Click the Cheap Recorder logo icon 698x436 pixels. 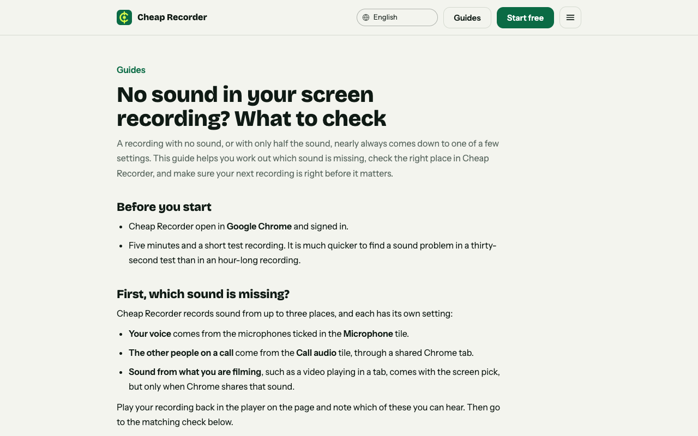[x=124, y=17]
